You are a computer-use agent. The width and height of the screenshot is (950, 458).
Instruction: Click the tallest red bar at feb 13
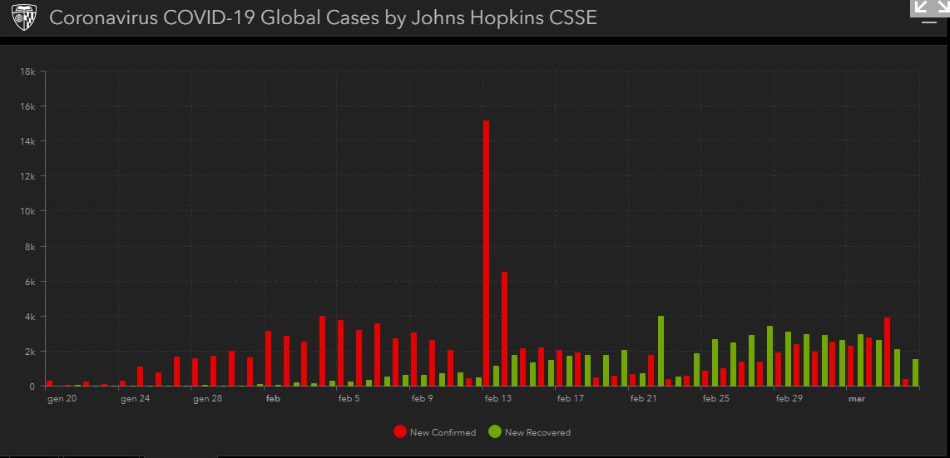click(486, 253)
